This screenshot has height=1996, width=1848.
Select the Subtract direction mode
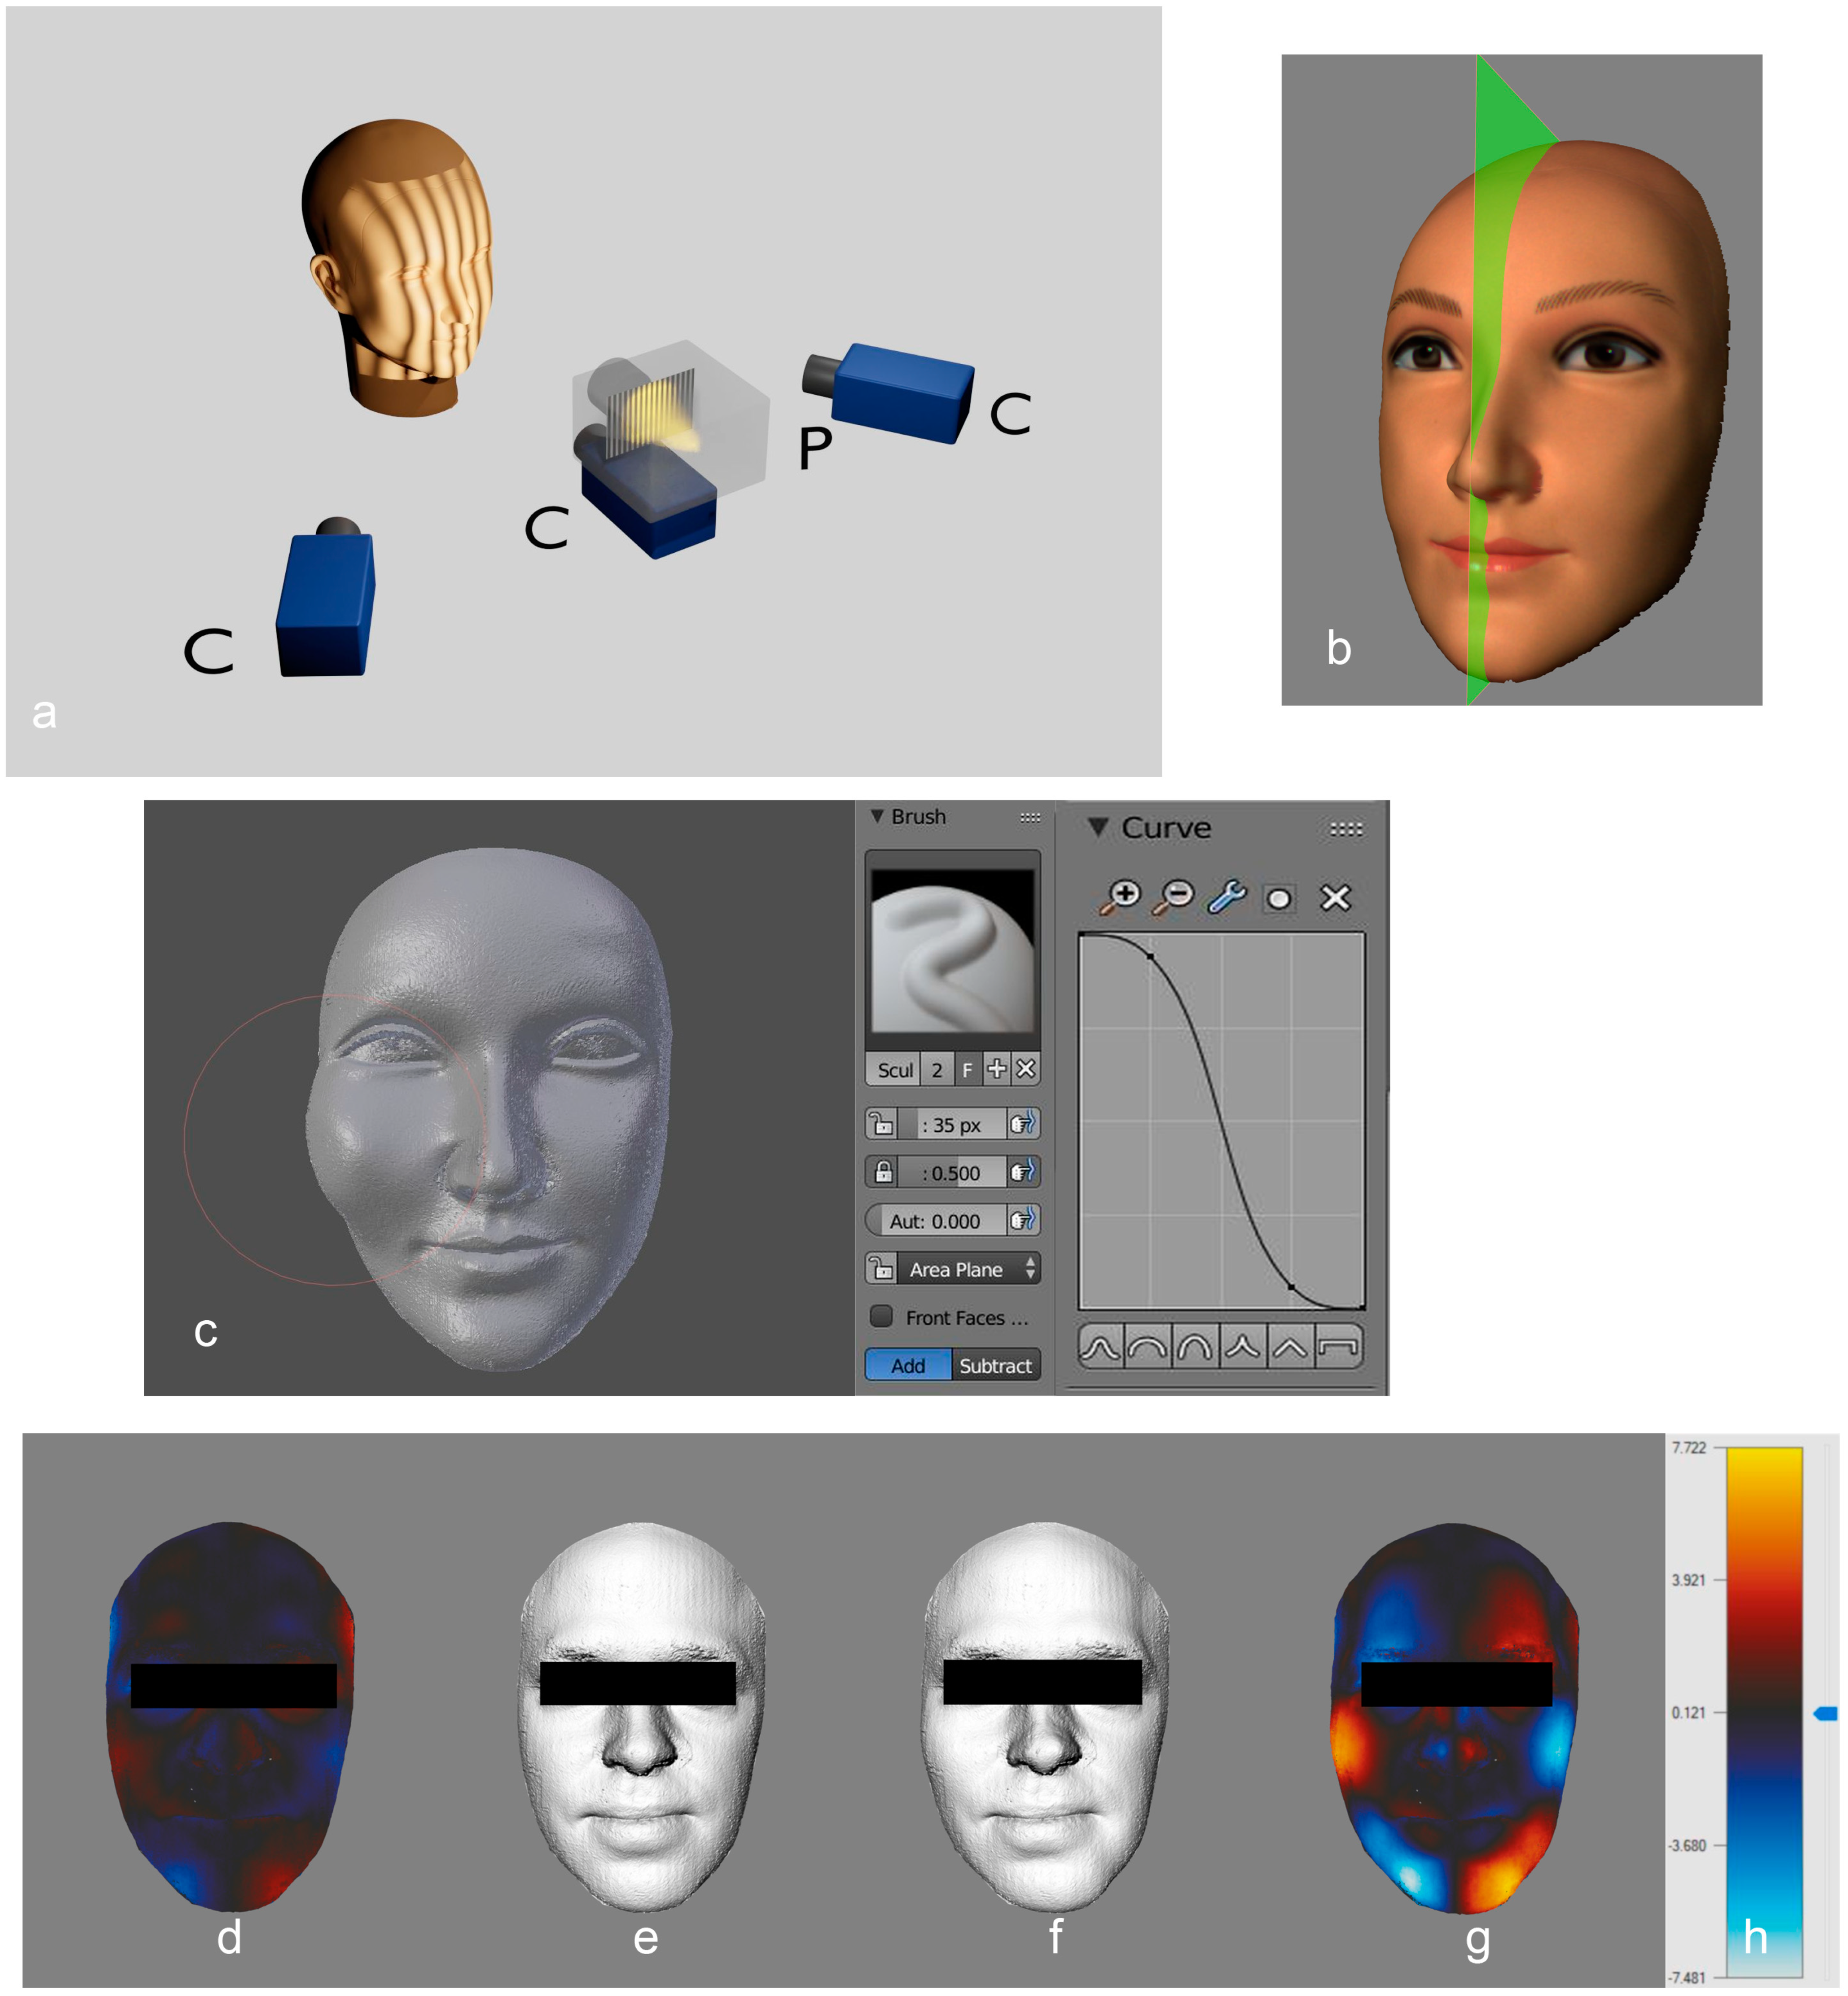[995, 1365]
